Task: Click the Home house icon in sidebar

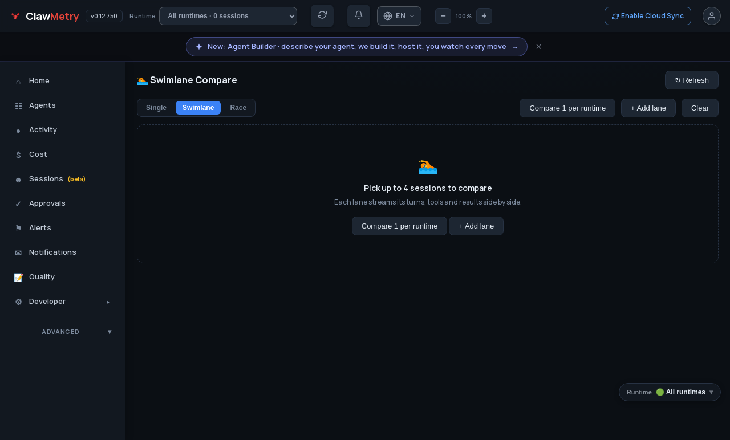Action: point(18,82)
